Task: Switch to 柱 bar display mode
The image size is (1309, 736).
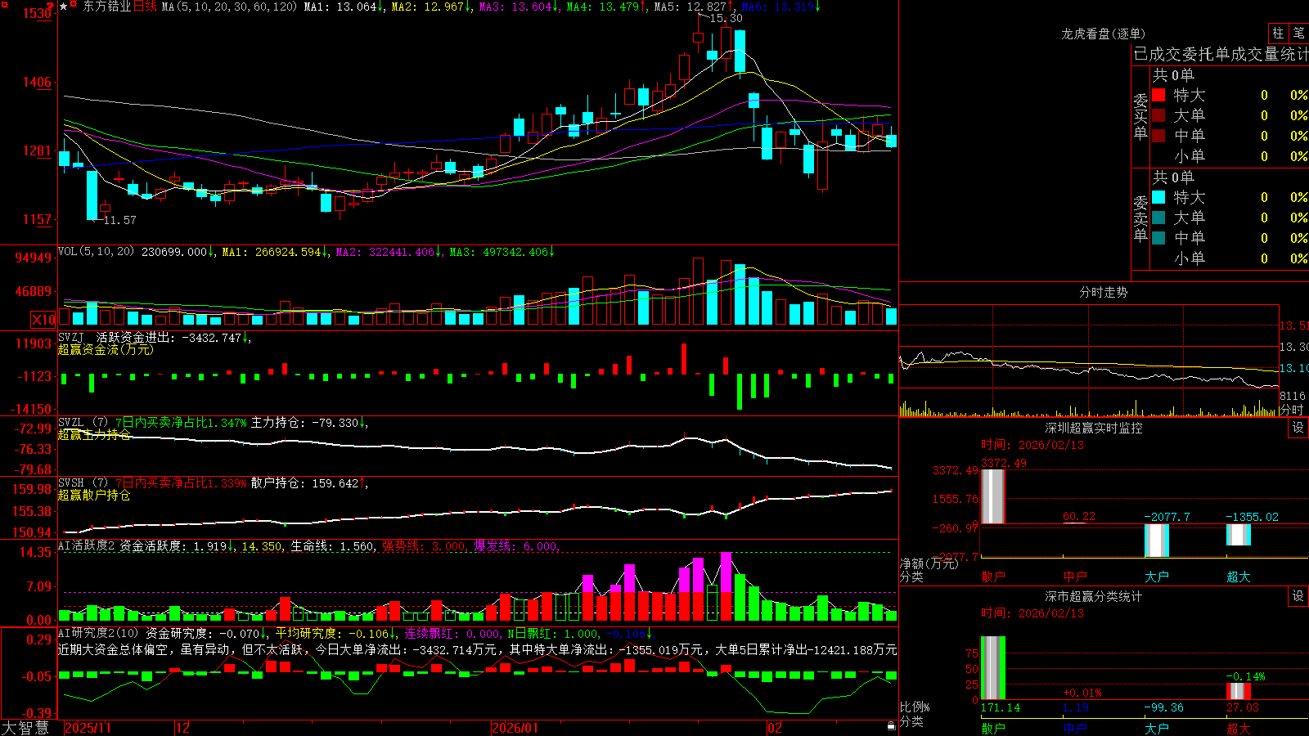Action: coord(1278,34)
